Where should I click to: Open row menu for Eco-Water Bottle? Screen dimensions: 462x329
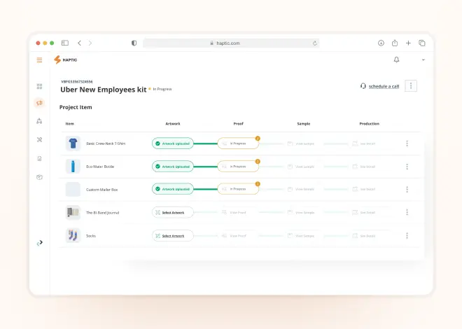point(407,167)
